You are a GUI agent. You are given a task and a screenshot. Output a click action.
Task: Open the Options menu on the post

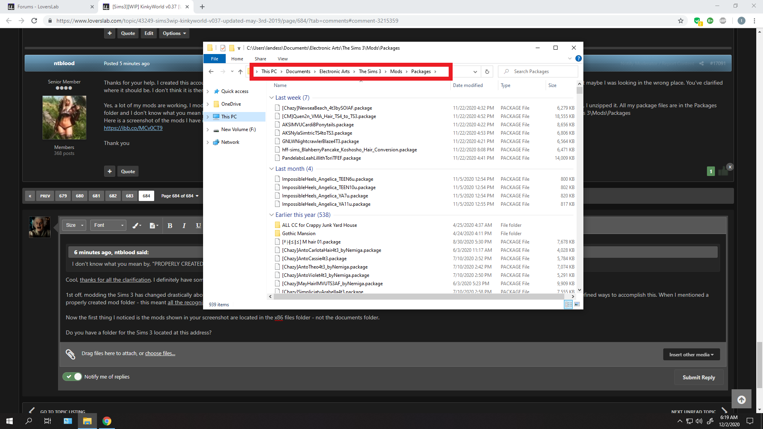(x=174, y=33)
